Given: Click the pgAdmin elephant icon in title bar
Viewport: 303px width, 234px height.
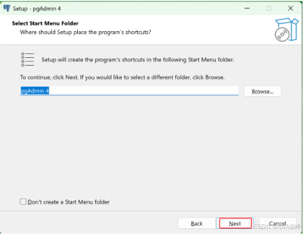Looking at the screenshot, I should 6,8.
